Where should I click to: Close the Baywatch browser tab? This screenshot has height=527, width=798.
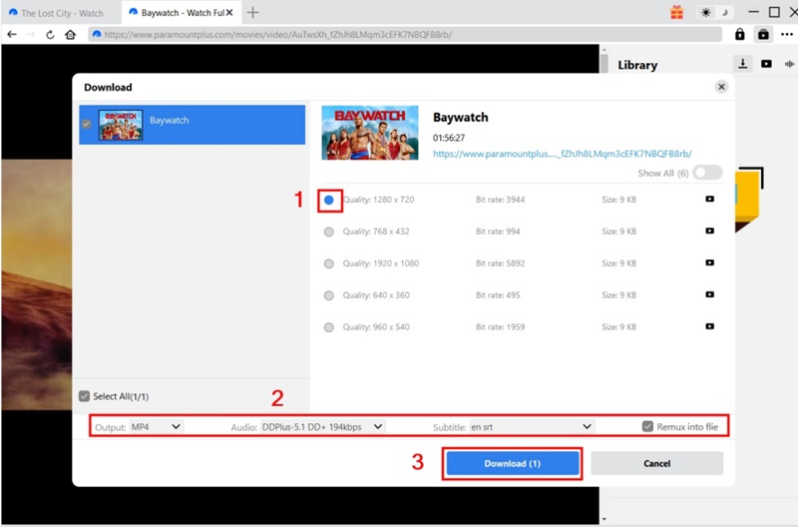(x=229, y=12)
